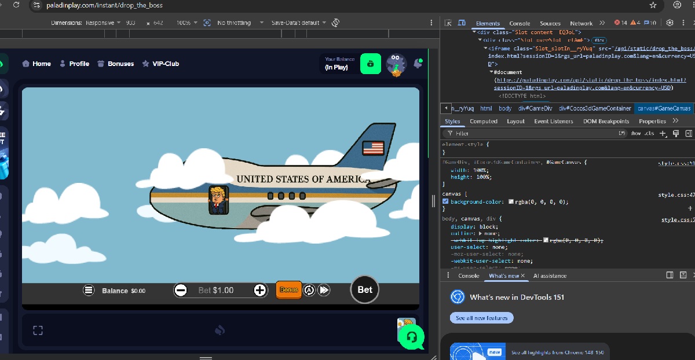Open the Computed styles tab
Screen dimensions: 695x360
pos(484,122)
